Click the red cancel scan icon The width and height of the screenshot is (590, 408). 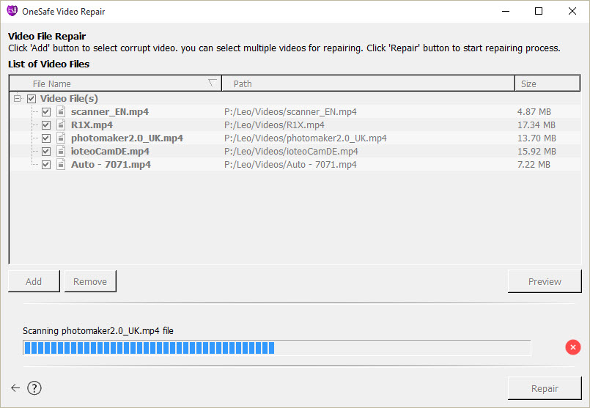click(572, 347)
